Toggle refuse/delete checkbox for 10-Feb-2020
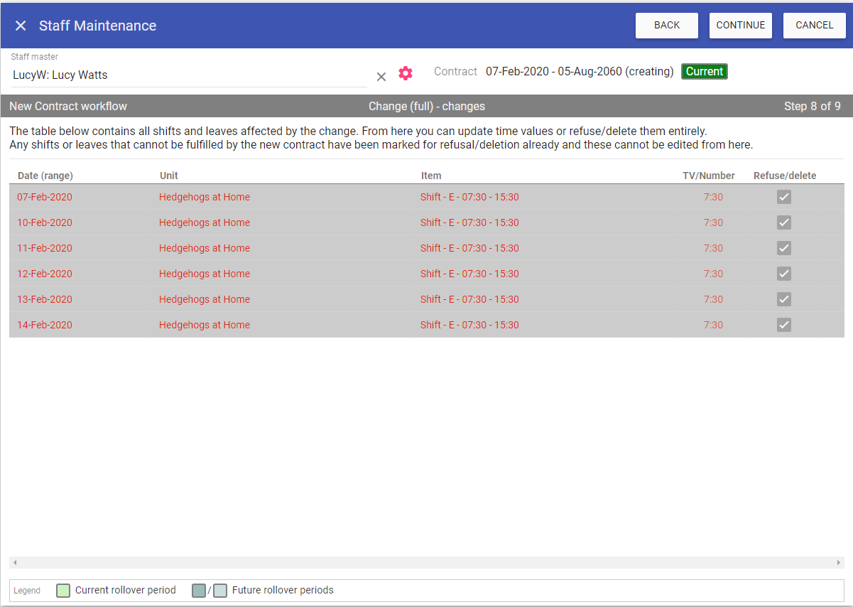This screenshot has width=853, height=607. click(x=784, y=222)
